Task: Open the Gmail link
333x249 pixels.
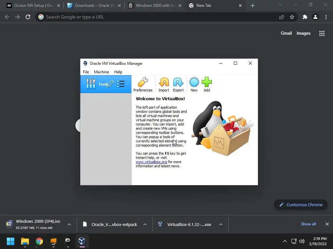Action: [286, 33]
